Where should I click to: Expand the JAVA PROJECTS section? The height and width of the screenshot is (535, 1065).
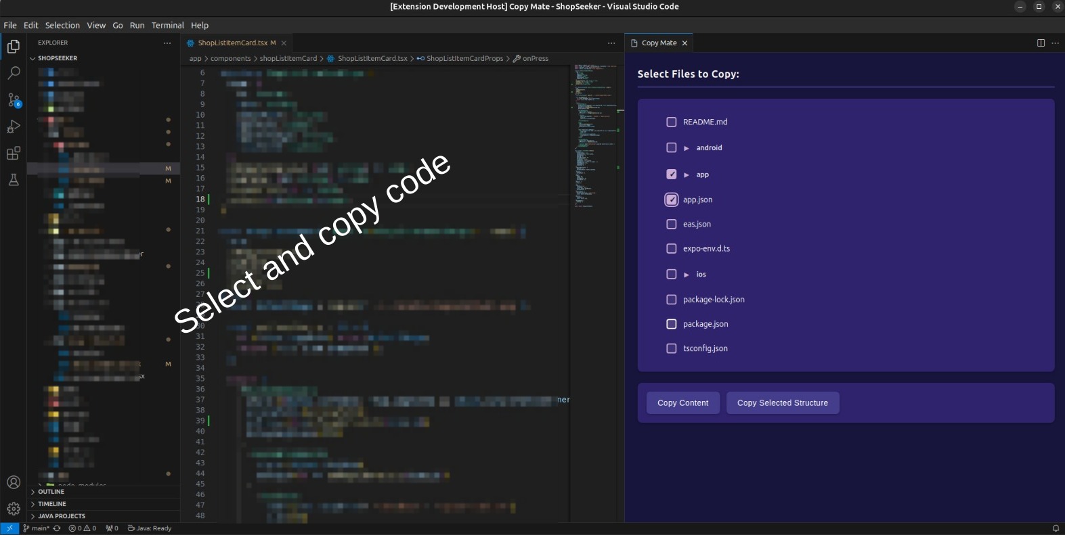click(104, 516)
